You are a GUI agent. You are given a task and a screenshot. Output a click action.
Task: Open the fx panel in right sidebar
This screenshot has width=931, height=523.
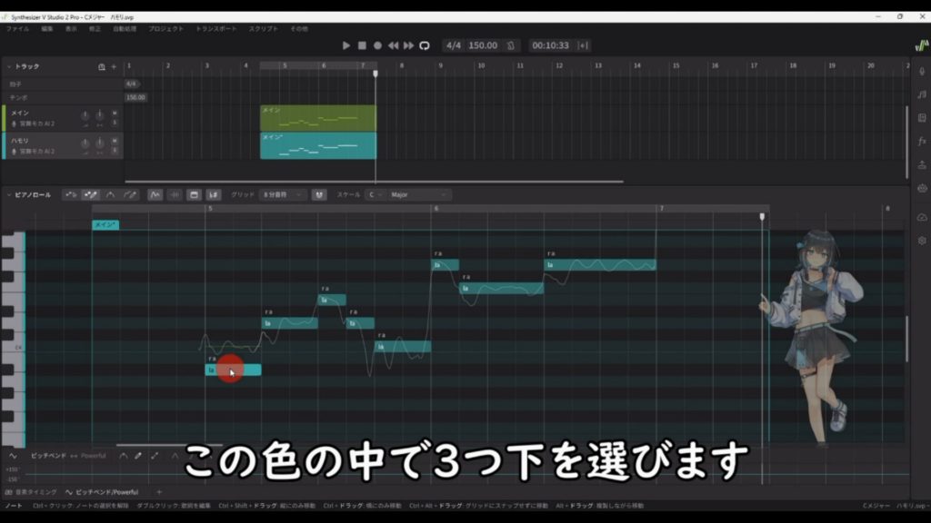click(x=921, y=141)
